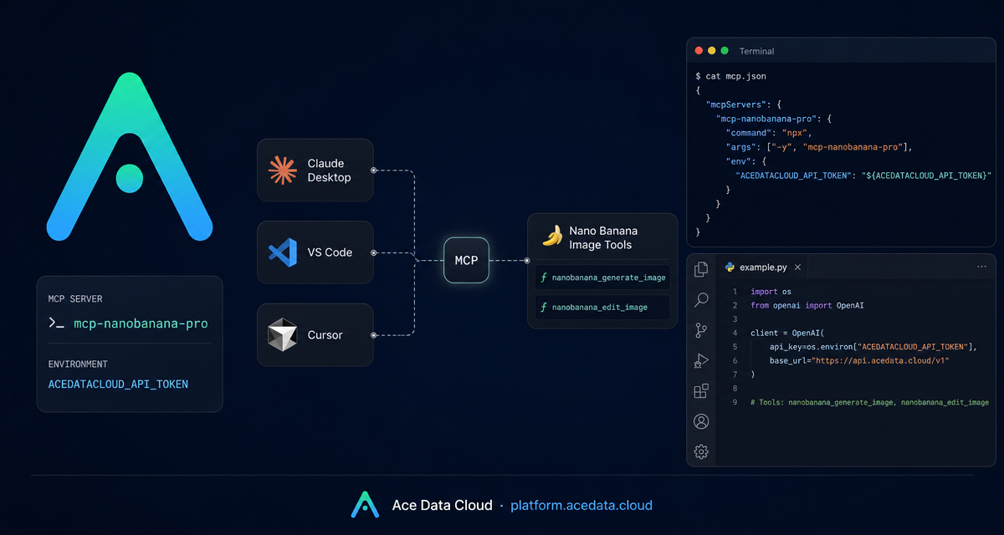Select the nanobanana_generate_image tool row
1004x535 pixels.
tap(602, 277)
